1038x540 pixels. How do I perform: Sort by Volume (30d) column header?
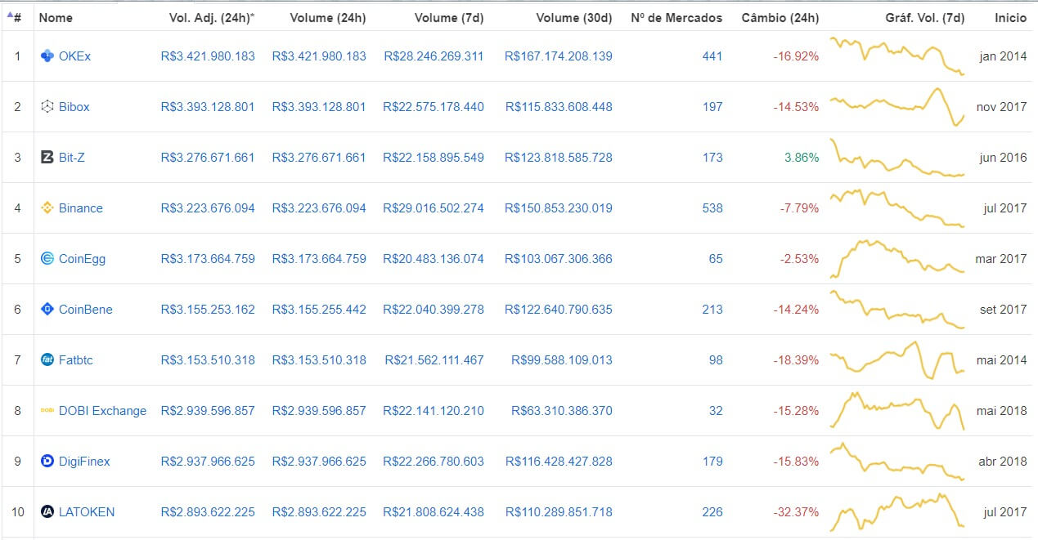[574, 17]
